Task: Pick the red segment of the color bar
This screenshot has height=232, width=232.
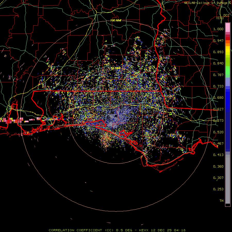Action: click(228, 39)
